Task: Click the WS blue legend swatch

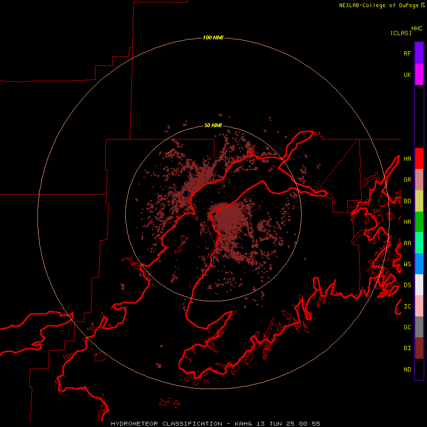Action: click(x=419, y=264)
